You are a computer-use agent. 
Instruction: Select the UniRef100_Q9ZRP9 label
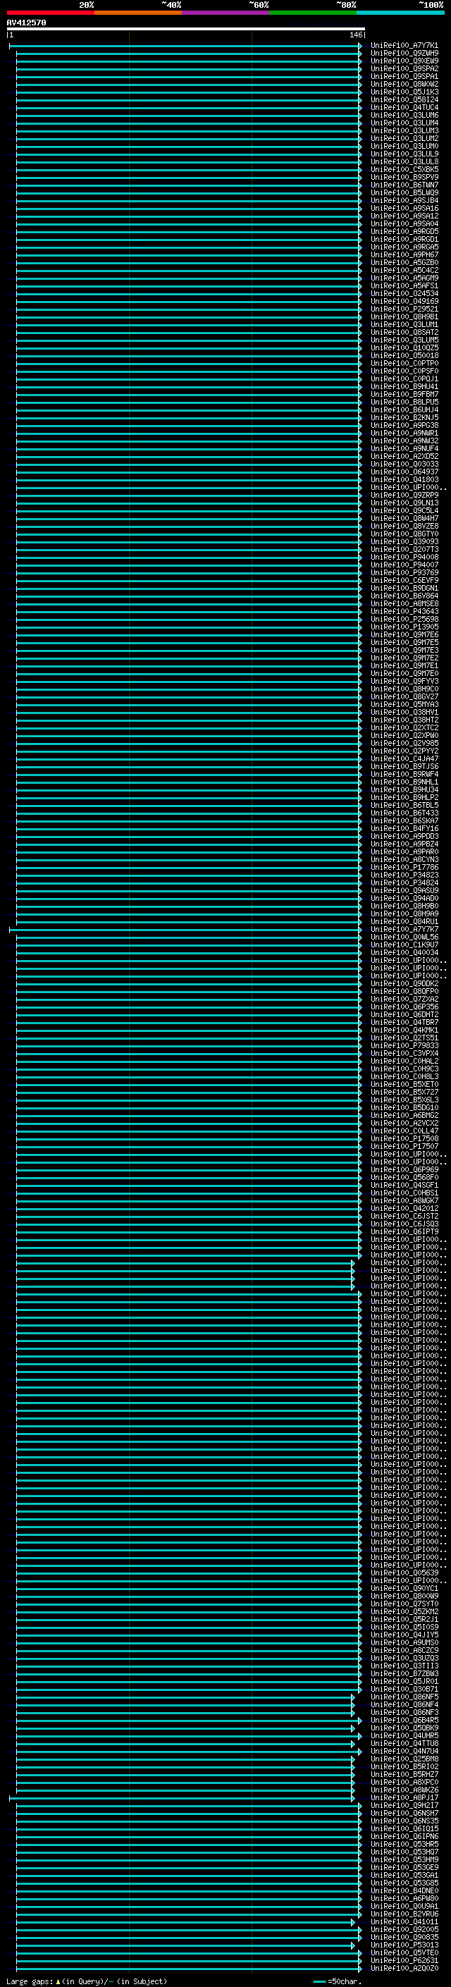coord(404,496)
